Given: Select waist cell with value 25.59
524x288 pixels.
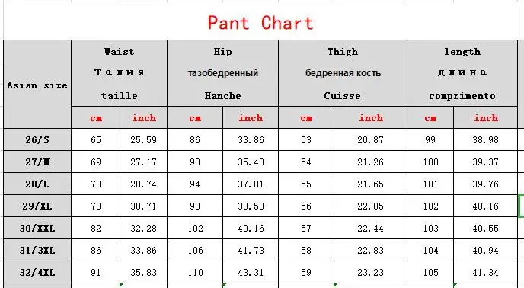Looking at the screenshot, I should [x=143, y=140].
